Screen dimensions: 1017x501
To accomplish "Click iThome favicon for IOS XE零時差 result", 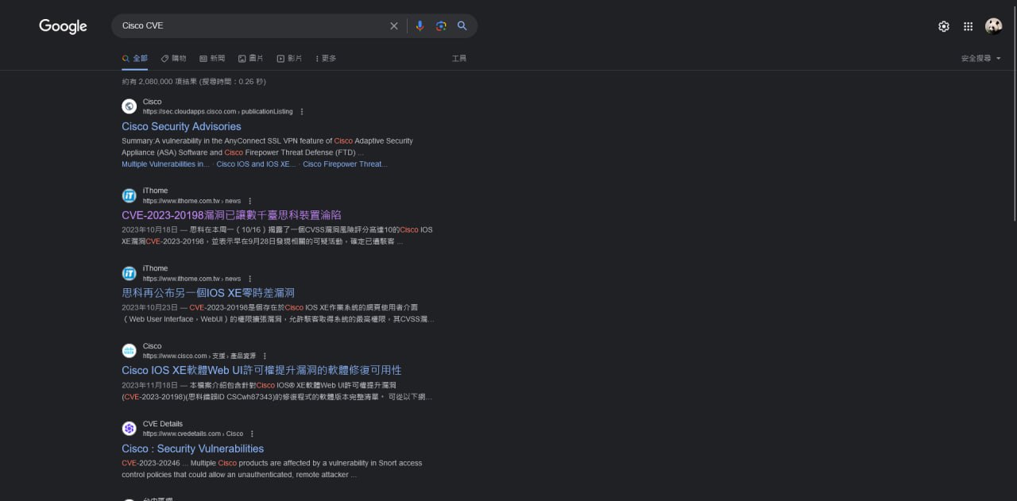I will pos(130,273).
